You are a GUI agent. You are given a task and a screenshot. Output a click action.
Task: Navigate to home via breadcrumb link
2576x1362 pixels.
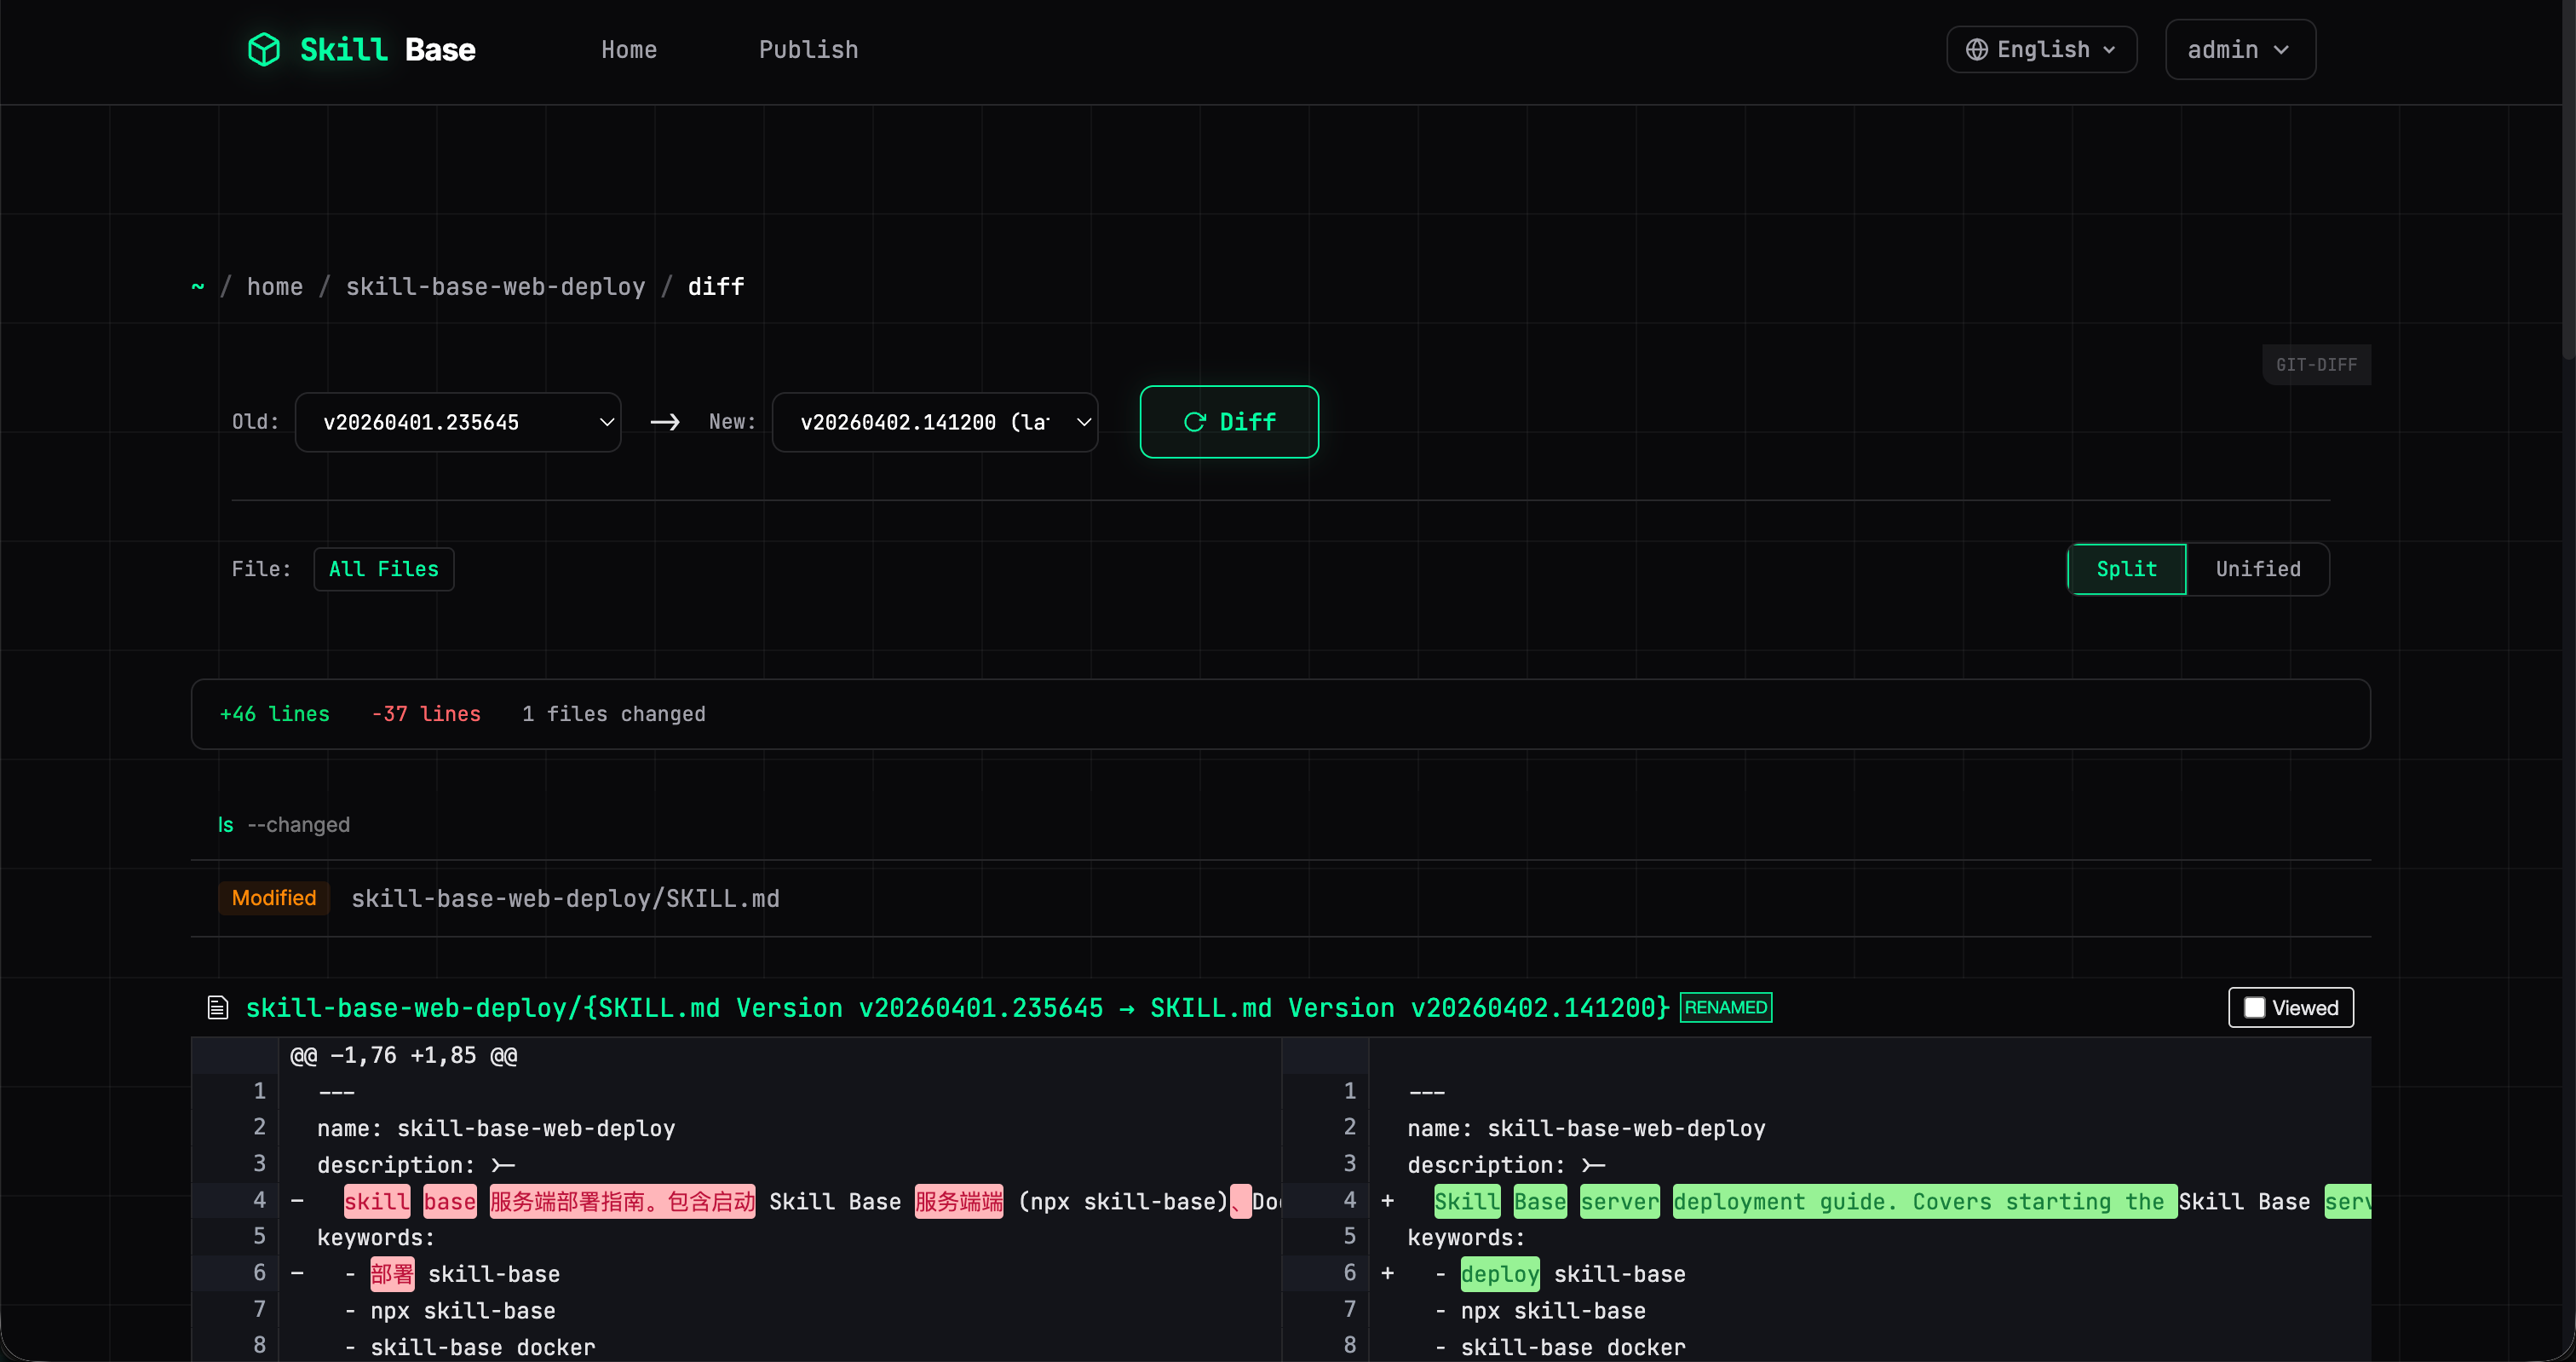275,286
